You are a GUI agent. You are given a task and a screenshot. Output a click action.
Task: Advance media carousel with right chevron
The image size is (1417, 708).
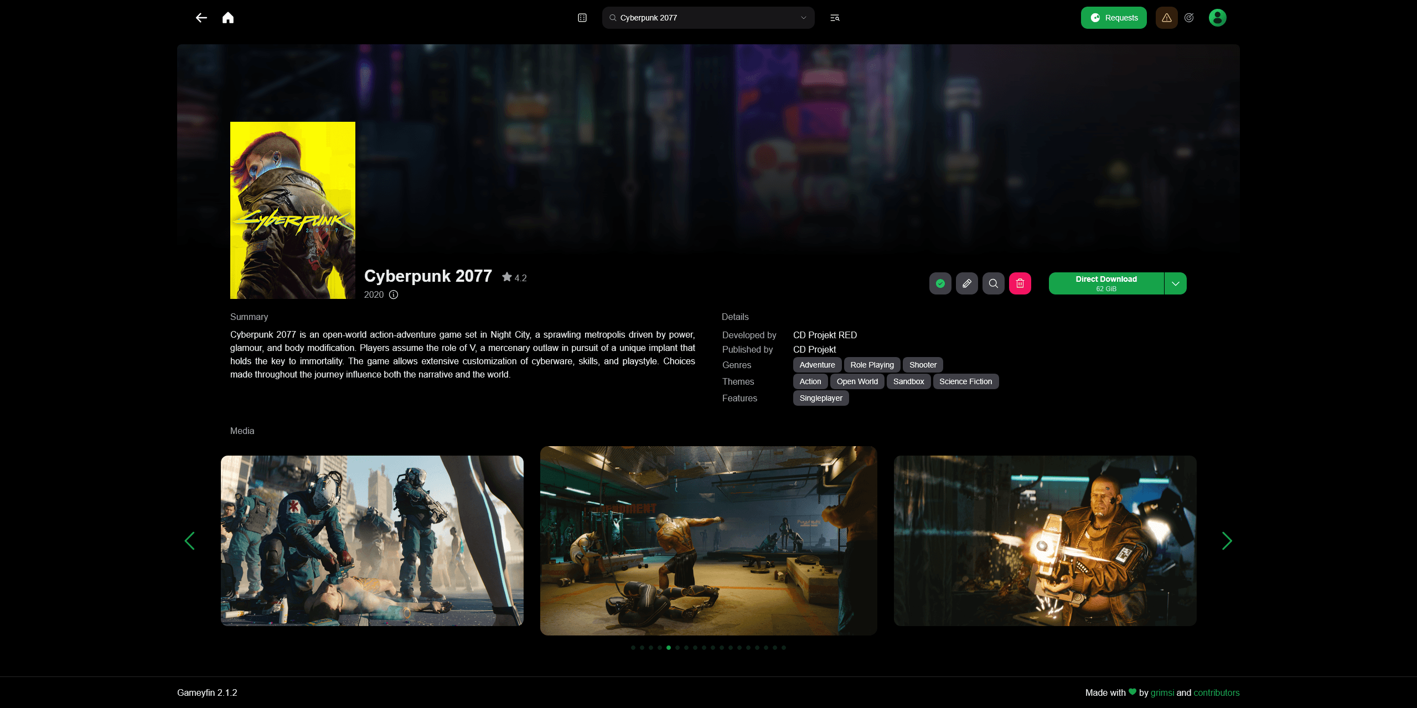[x=1227, y=541]
